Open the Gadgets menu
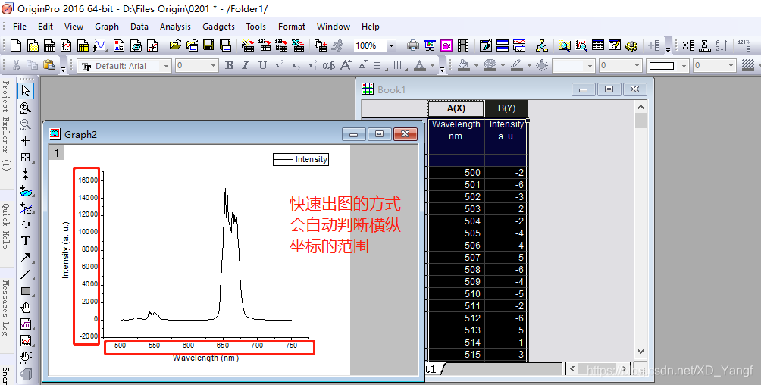This screenshot has width=761, height=385. pos(218,27)
